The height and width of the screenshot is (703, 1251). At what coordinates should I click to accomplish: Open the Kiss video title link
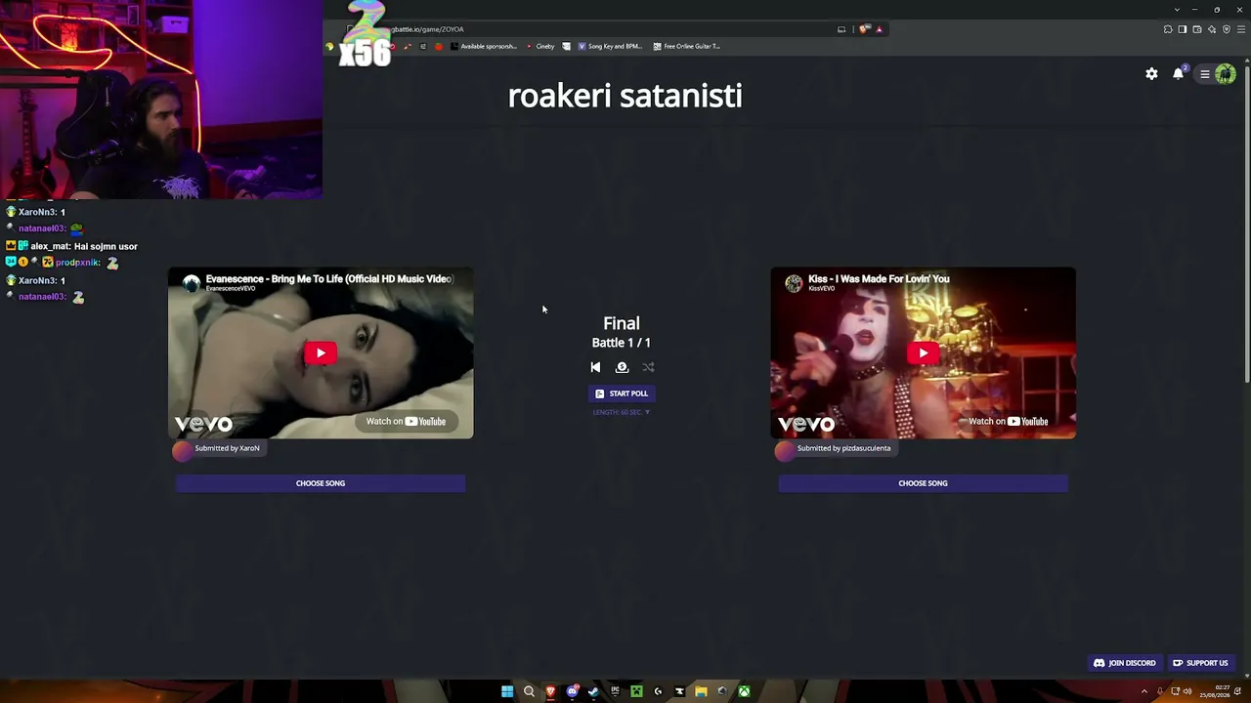[879, 279]
